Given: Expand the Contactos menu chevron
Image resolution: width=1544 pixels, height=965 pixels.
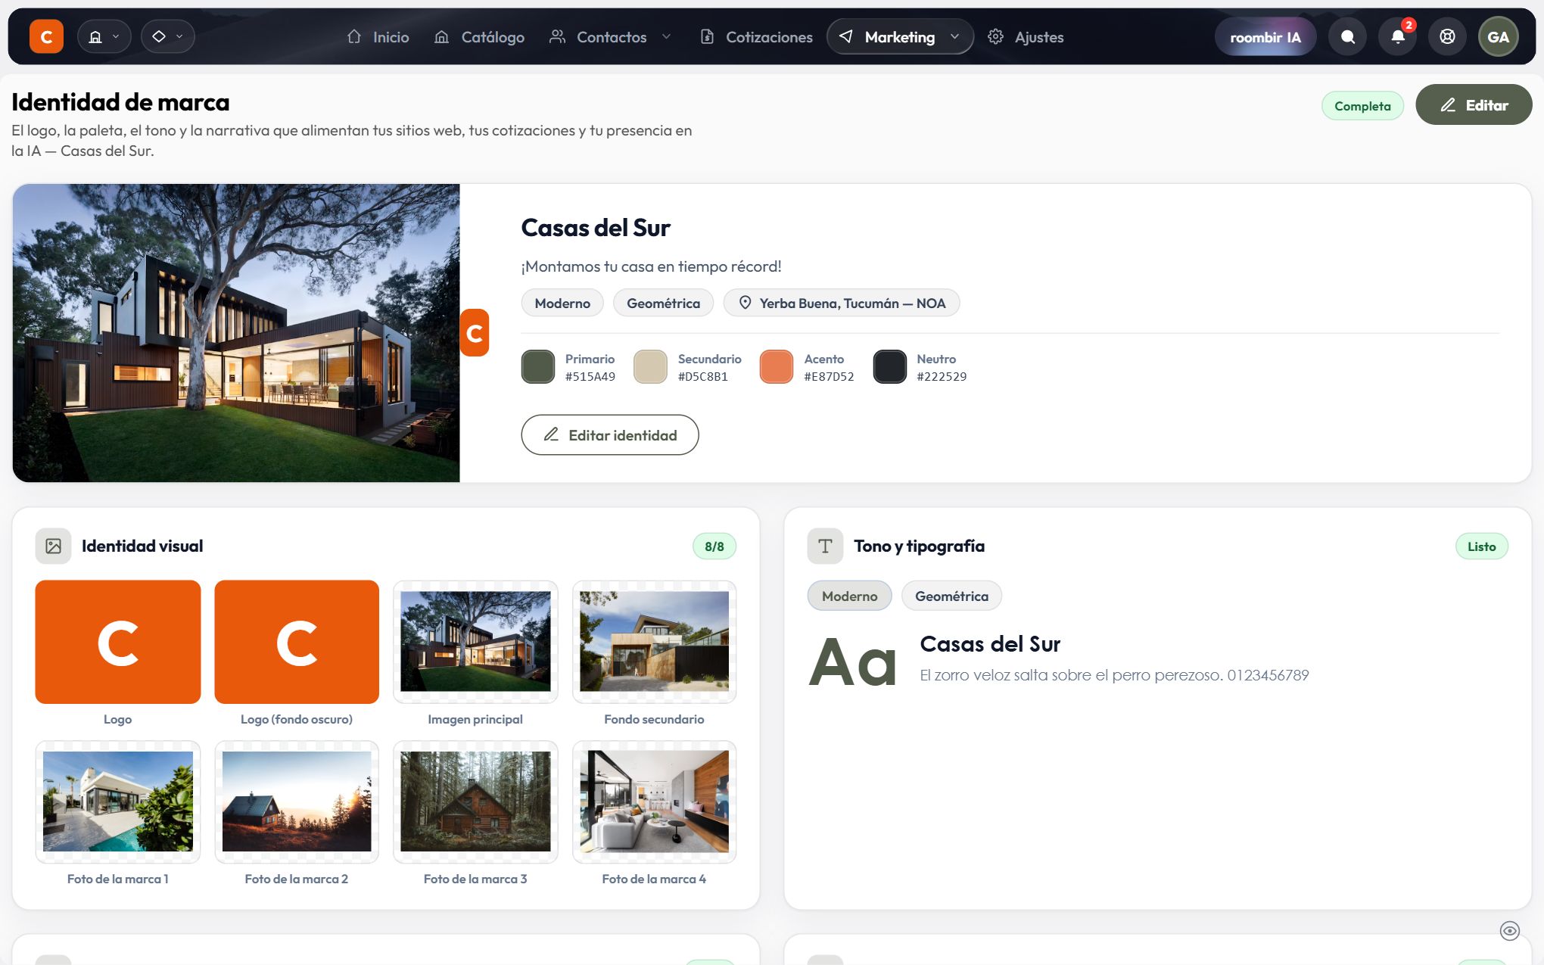Looking at the screenshot, I should pyautogui.click(x=666, y=36).
